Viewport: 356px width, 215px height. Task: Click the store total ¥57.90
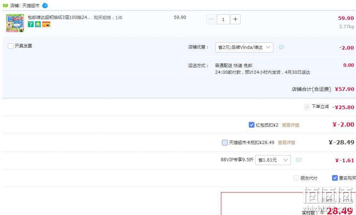click(345, 89)
